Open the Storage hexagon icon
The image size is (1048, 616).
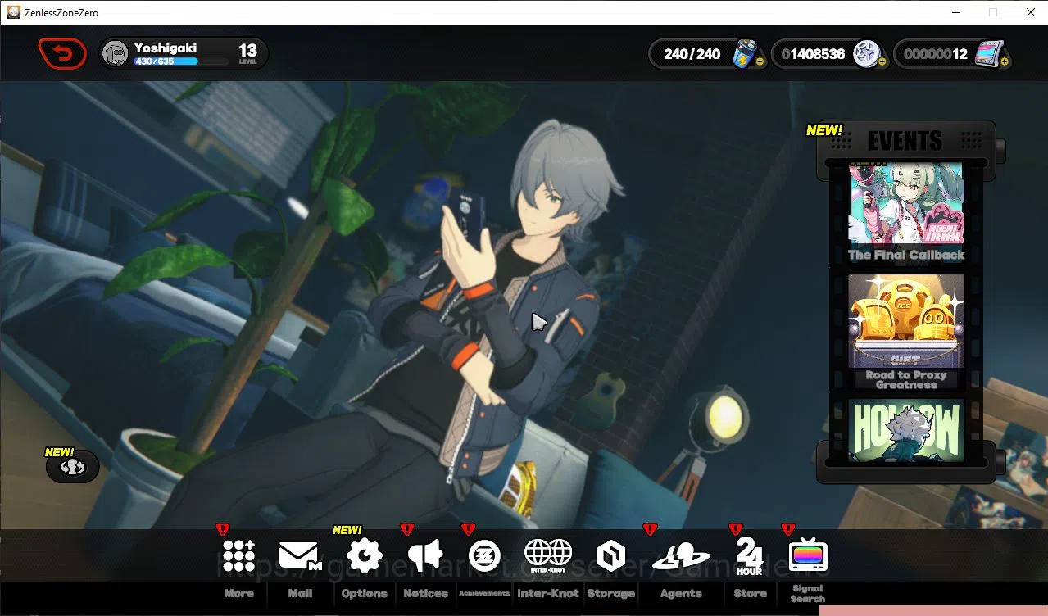pos(610,556)
